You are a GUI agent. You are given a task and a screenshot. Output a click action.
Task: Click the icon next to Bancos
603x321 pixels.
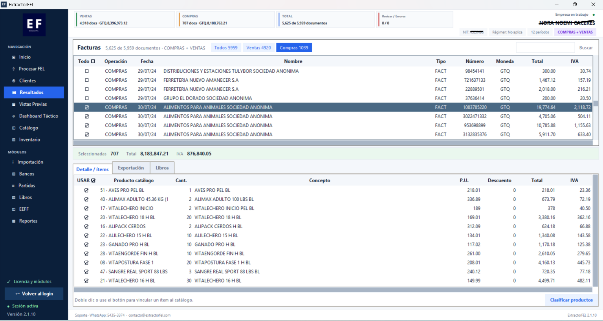(14, 174)
